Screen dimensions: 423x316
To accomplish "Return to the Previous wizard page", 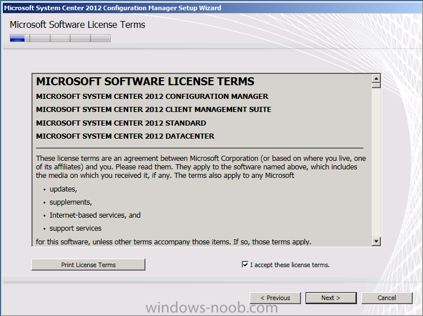I will pyautogui.click(x=275, y=298).
